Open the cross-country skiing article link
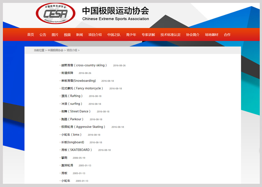Image resolution: width=262 pixels, height=187 pixels. point(84,65)
